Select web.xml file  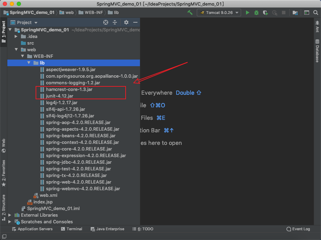pyautogui.click(x=46, y=195)
